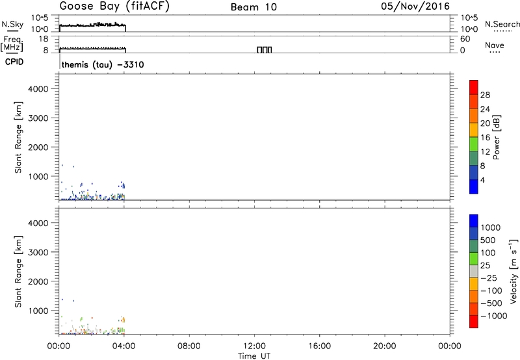Click the green velocity swatch between 25 and 100
Viewport: 520px width, 360px height.
[474, 259]
